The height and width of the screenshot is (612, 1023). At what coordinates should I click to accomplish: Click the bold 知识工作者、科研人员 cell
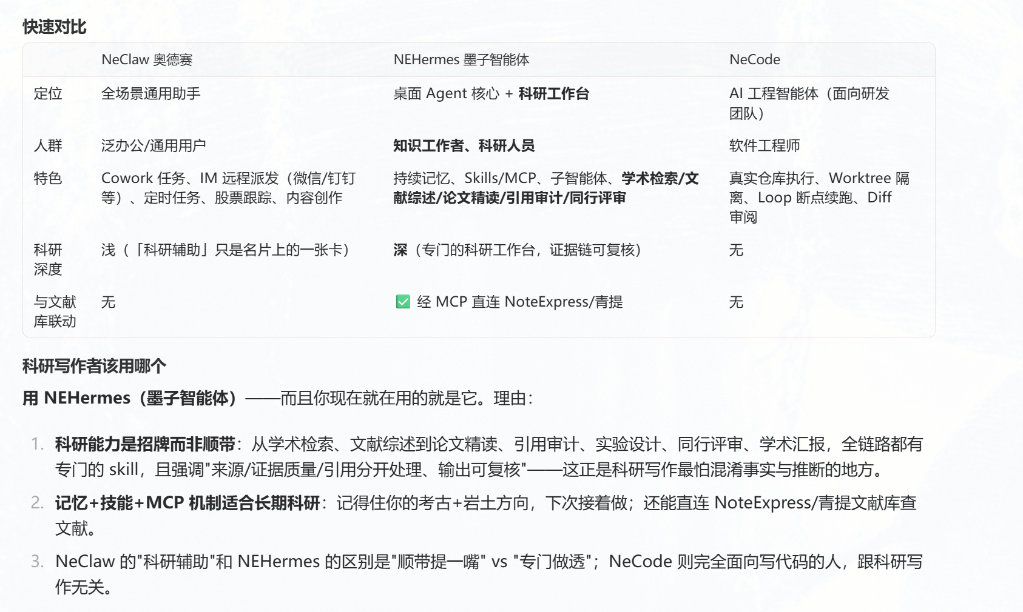coord(464,145)
